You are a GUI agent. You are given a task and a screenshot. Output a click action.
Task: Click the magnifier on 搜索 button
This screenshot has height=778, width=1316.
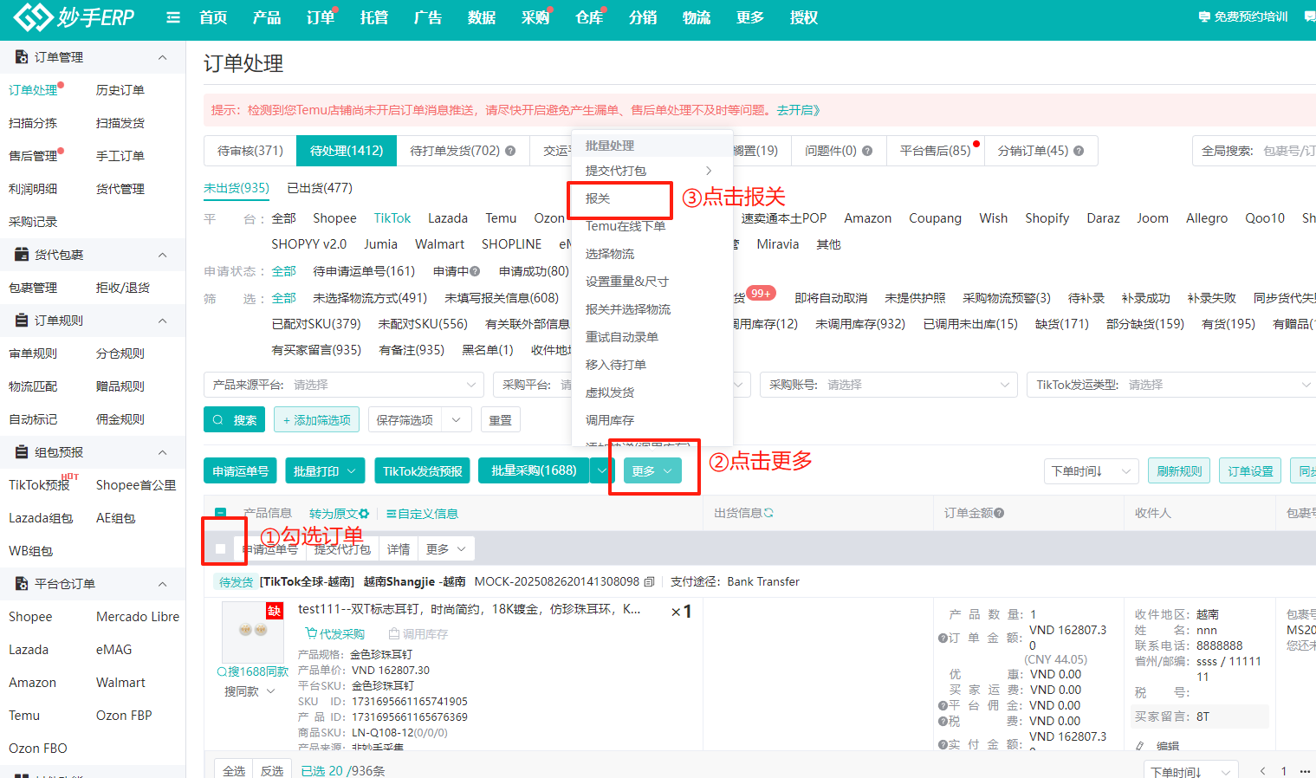click(218, 420)
